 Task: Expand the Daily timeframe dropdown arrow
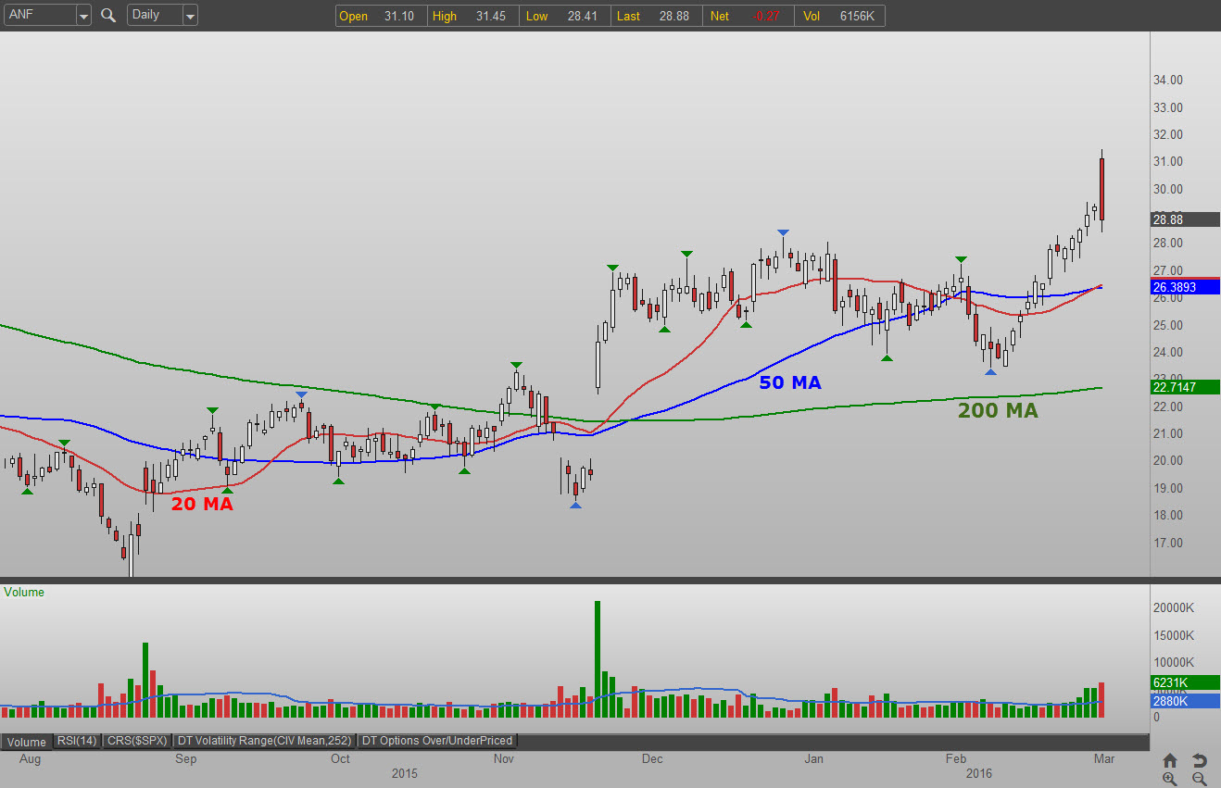pyautogui.click(x=190, y=16)
